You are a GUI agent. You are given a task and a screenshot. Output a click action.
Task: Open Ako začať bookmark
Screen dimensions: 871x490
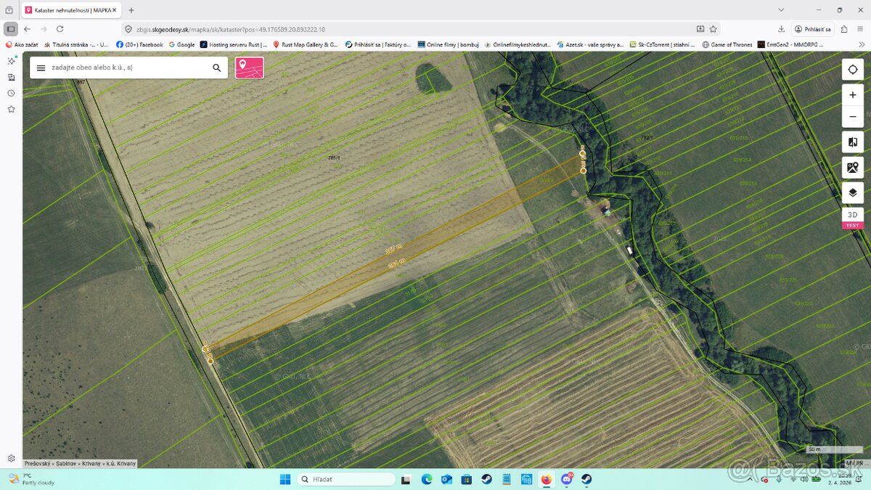[22, 44]
